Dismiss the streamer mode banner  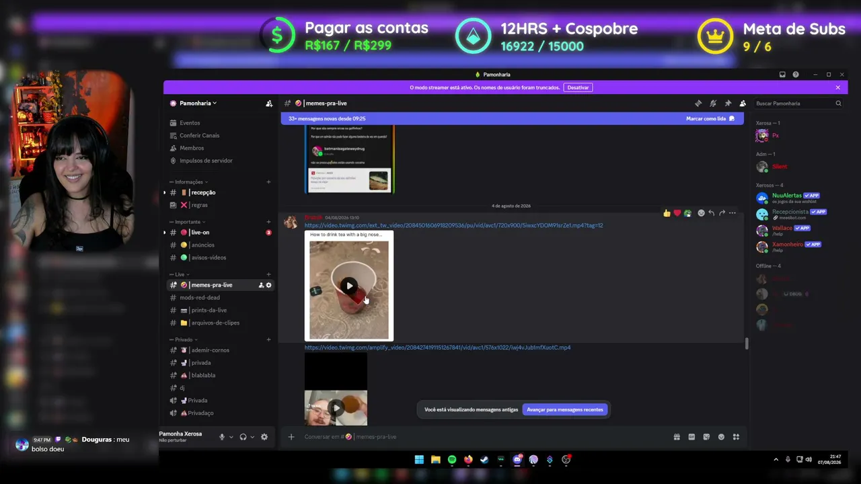tap(838, 87)
